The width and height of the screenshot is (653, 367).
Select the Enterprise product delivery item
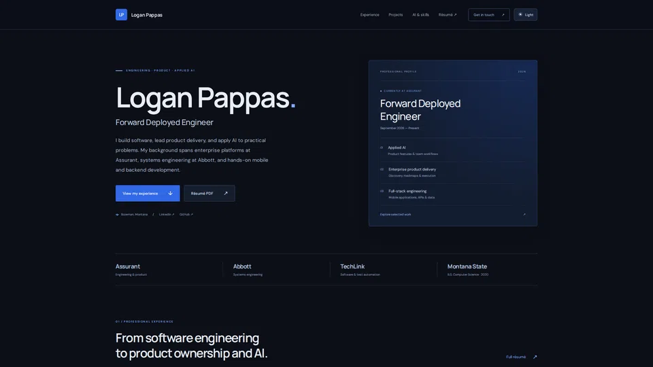(453, 172)
